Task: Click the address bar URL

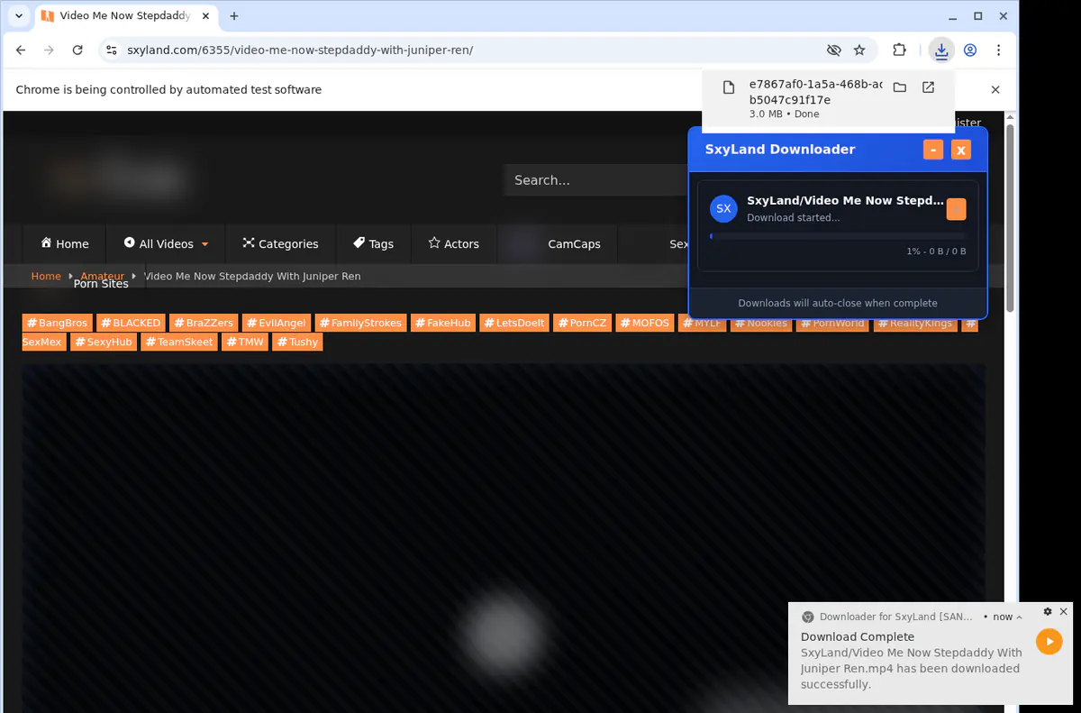Action: point(300,50)
